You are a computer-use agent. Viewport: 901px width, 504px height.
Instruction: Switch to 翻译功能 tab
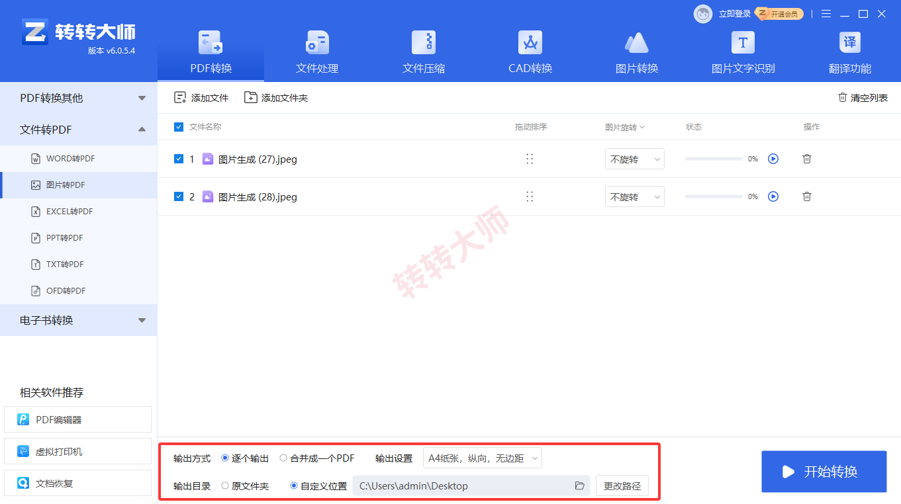click(850, 52)
